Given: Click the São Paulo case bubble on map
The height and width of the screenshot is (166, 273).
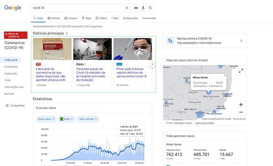Looking at the screenshot, I should (200, 114).
